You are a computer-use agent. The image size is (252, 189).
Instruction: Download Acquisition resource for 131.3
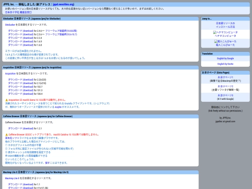[x=21, y=90]
